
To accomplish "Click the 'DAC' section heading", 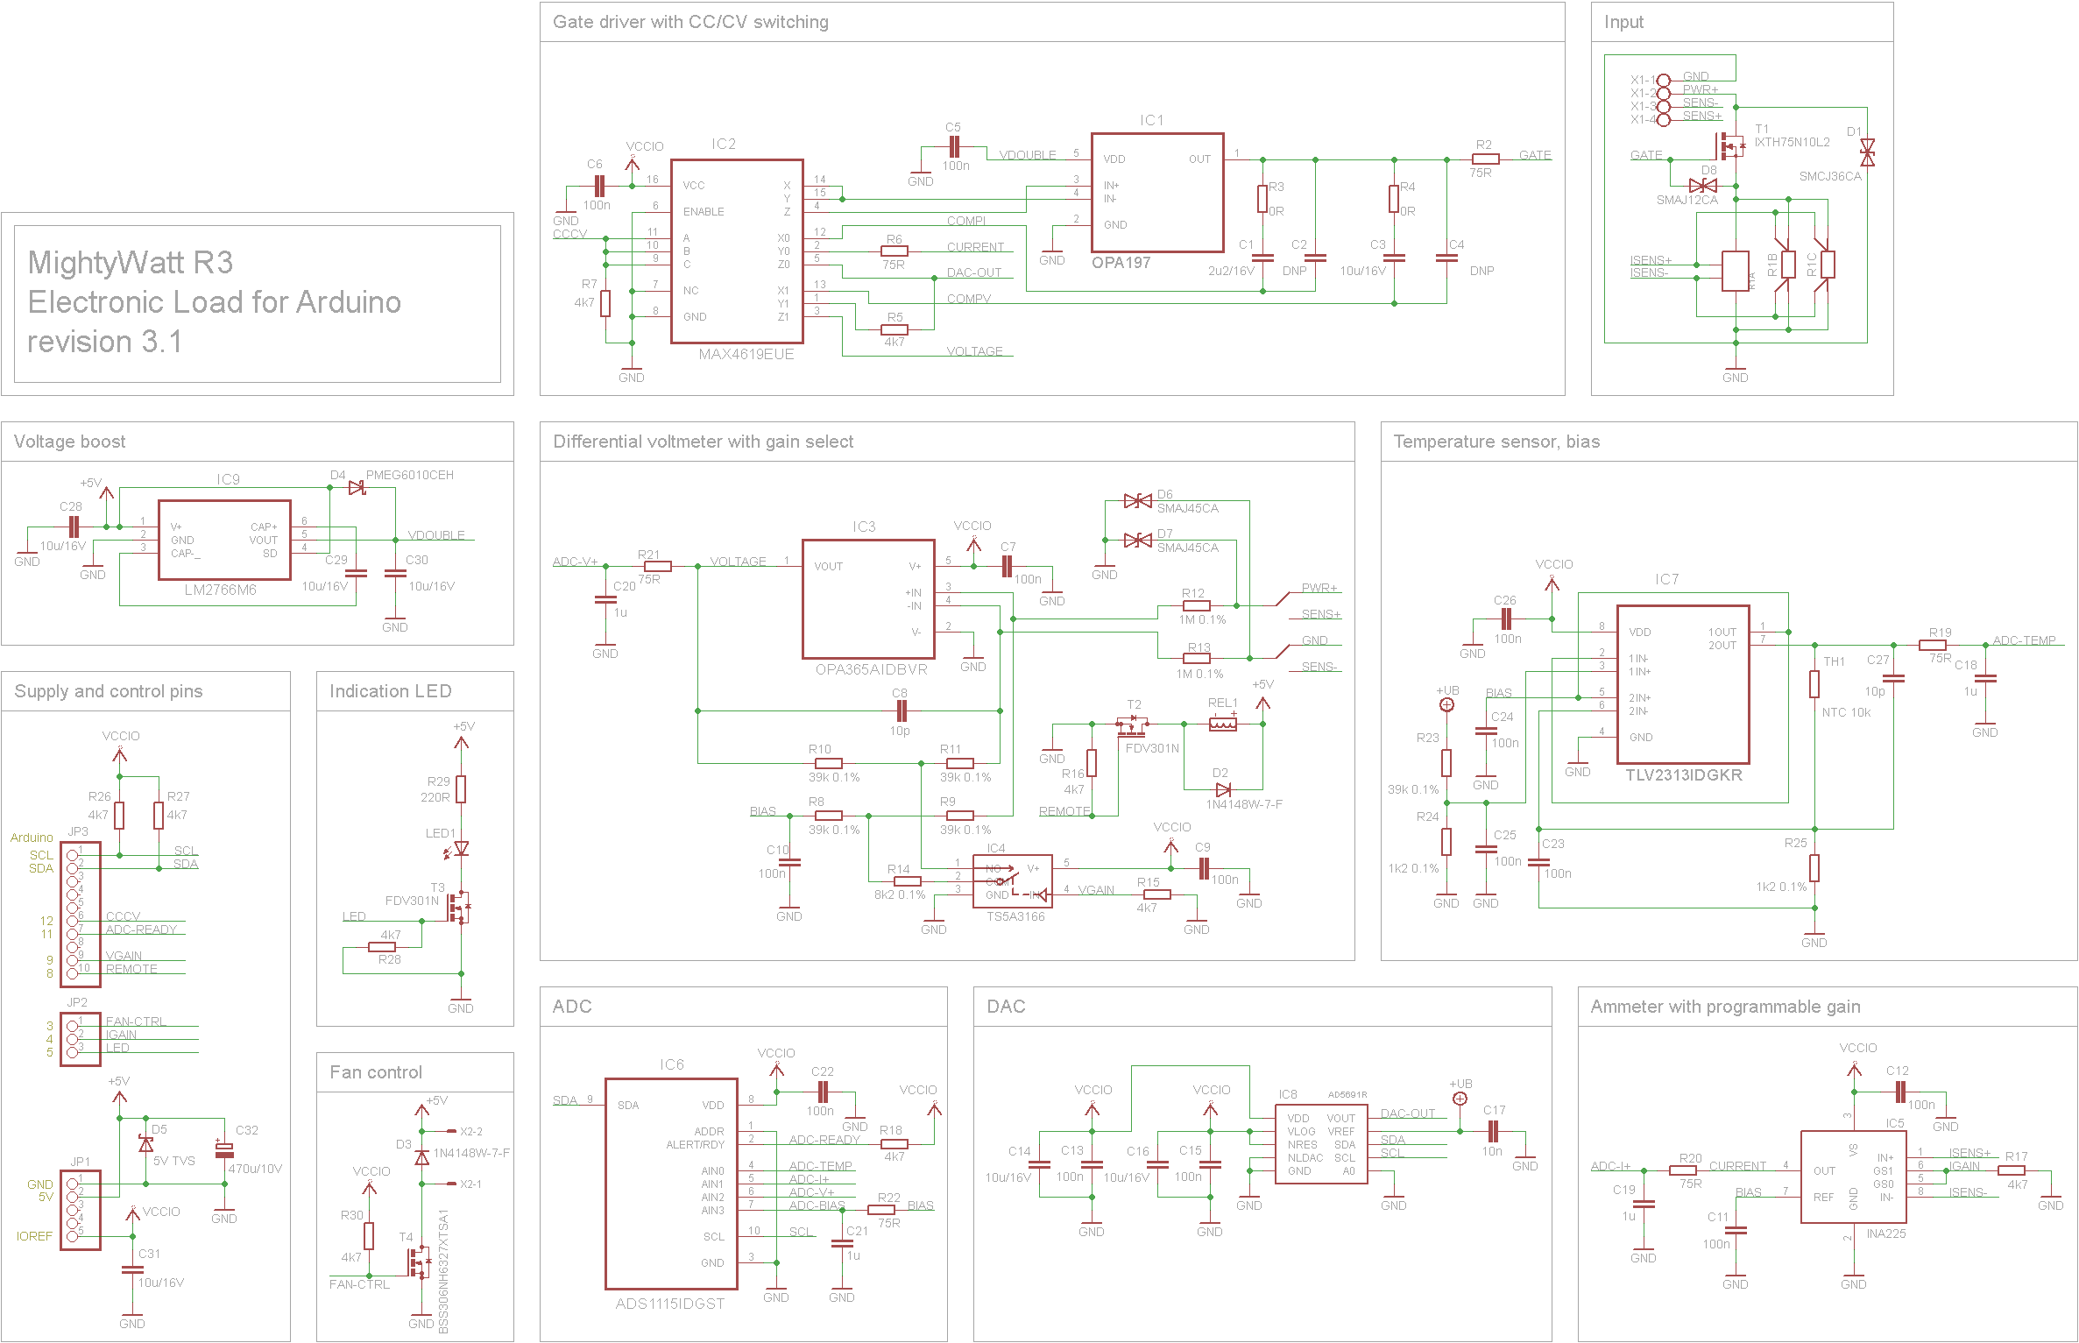I will [1006, 1007].
